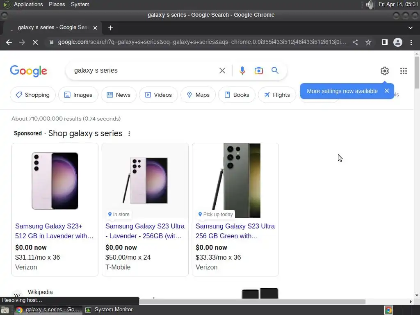Open Samsung Galaxy S23+ 512 GB Lavender listing

pyautogui.click(x=54, y=231)
